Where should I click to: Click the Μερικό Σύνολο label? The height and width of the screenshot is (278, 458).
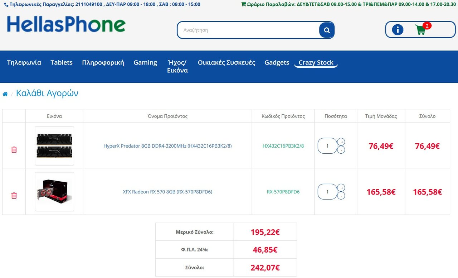pyautogui.click(x=195, y=232)
